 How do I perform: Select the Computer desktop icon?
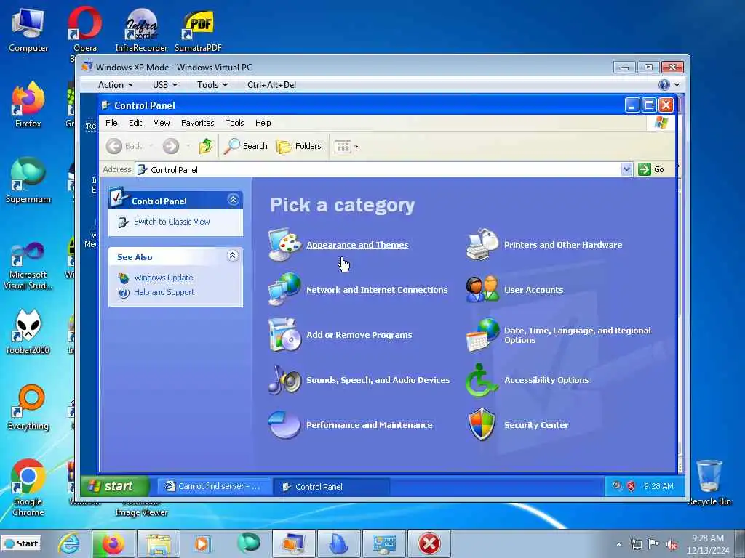(x=28, y=29)
